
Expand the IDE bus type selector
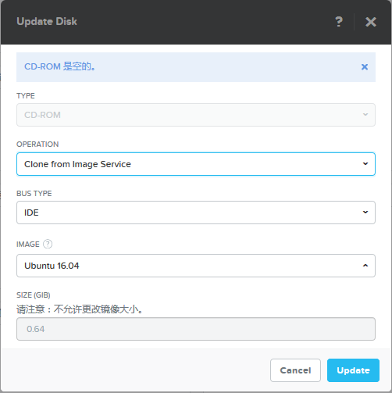[196, 213]
